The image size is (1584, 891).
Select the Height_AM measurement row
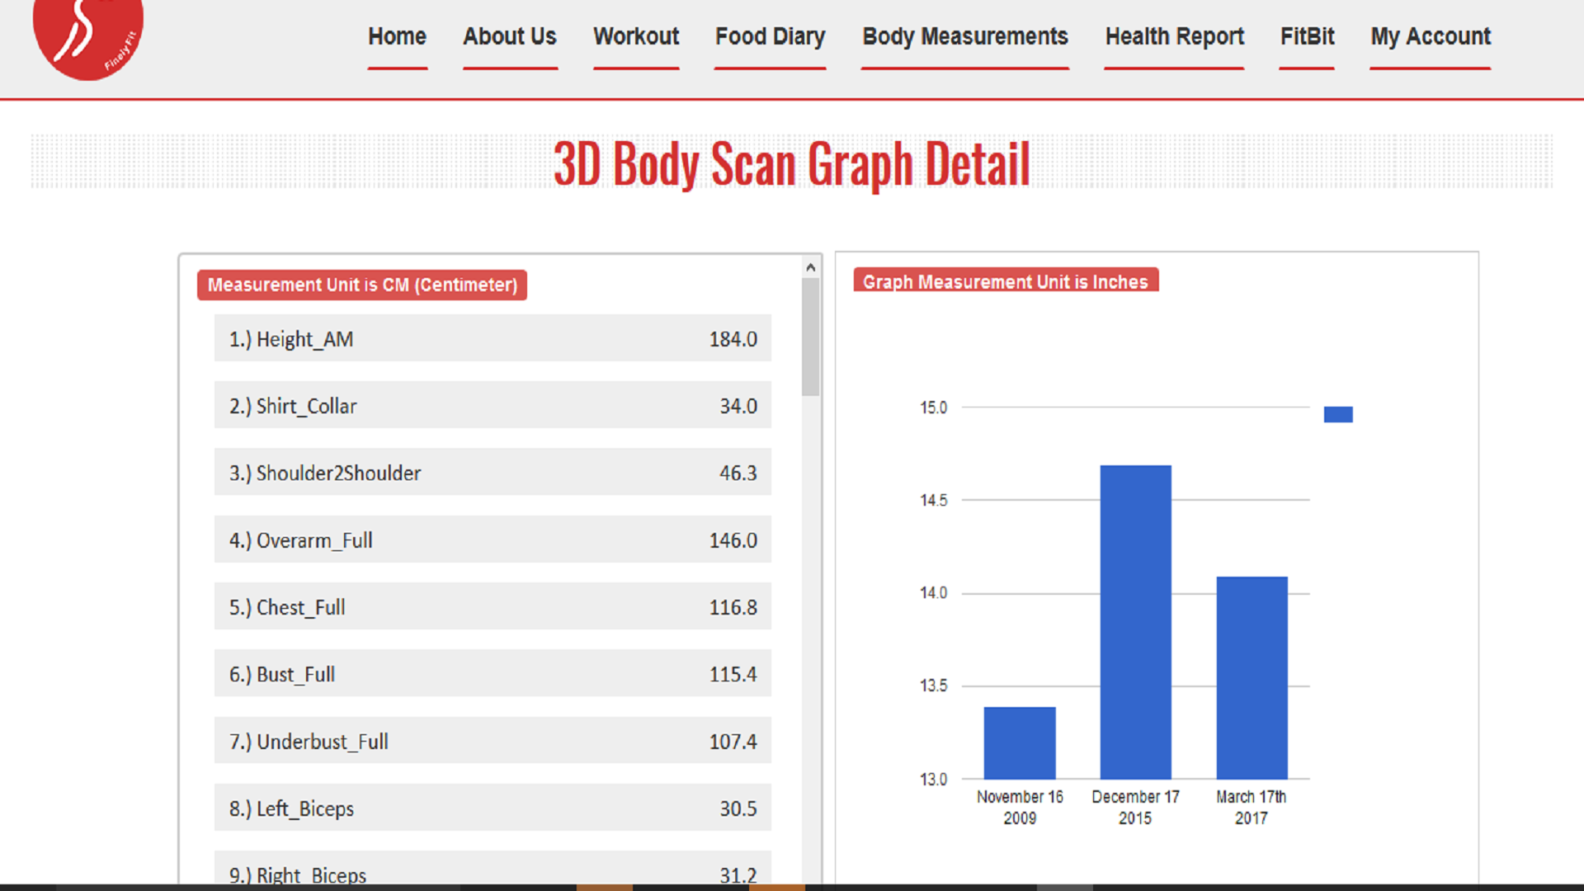click(493, 338)
